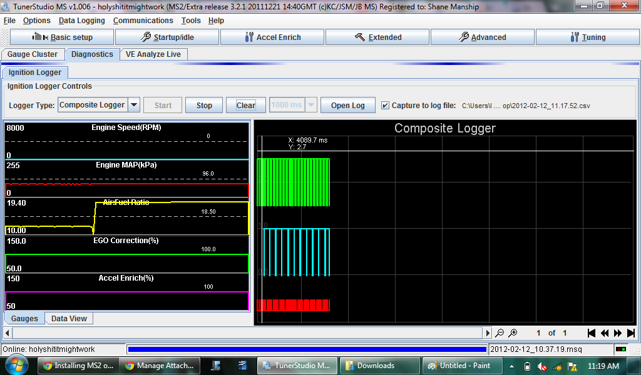Switch to Untitled - Paint taskbar item
This screenshot has width=641, height=375.
(x=461, y=366)
